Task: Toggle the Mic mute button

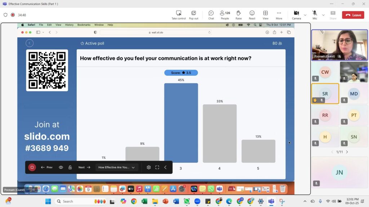Action: click(315, 15)
